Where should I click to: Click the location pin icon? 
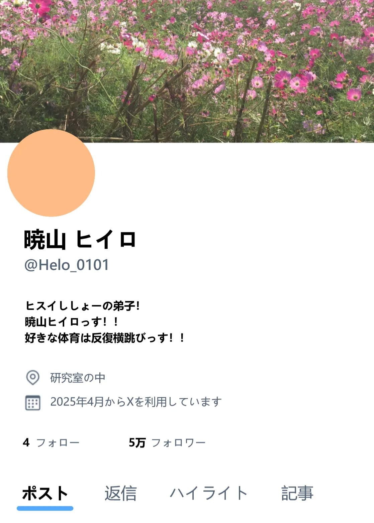tap(33, 378)
